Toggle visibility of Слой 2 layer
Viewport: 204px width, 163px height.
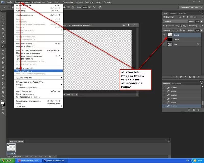click(164, 35)
